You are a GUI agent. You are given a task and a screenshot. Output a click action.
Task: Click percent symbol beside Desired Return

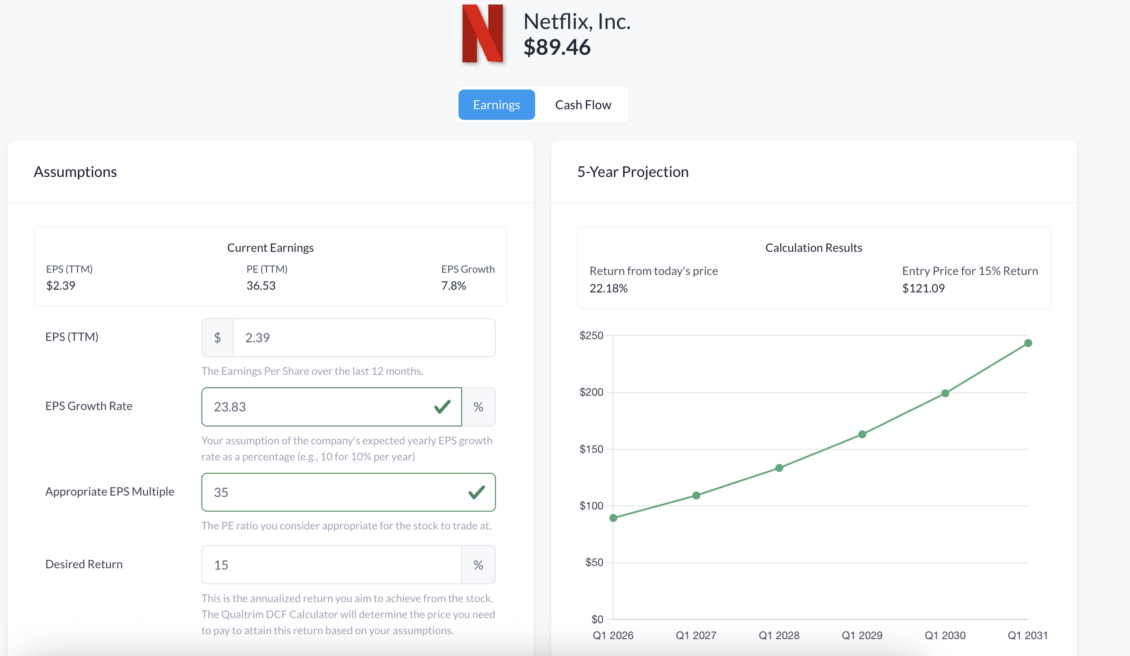[x=478, y=565]
